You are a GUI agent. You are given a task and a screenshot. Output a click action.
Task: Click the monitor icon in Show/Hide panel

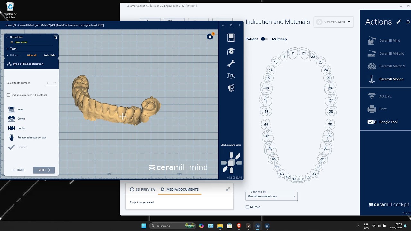pos(56,37)
